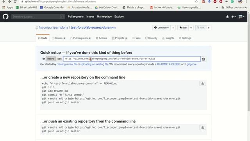The image size is (250, 141).
Task: Click the repository clone URL field
Action: tap(132, 59)
